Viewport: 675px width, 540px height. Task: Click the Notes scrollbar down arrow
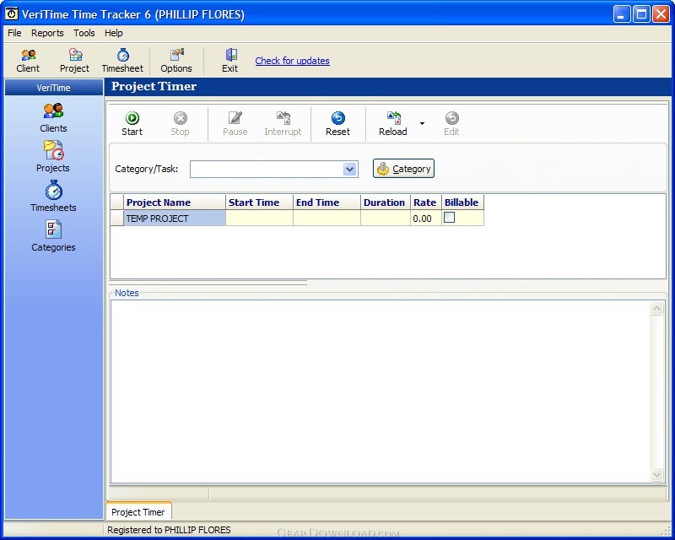(x=657, y=474)
